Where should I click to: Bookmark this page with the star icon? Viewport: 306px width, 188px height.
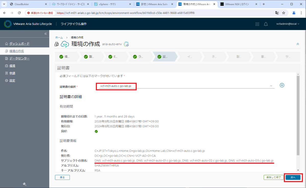pyautogui.click(x=284, y=13)
